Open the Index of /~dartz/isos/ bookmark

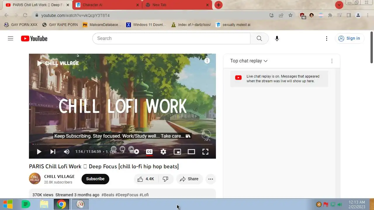pyautogui.click(x=191, y=25)
